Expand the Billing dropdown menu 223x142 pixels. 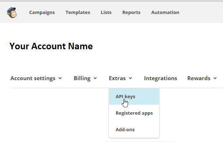click(x=85, y=78)
